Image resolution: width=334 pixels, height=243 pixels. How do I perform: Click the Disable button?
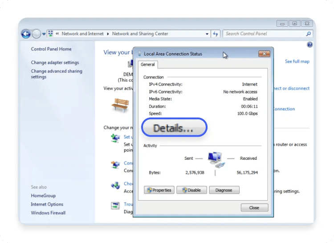point(191,190)
